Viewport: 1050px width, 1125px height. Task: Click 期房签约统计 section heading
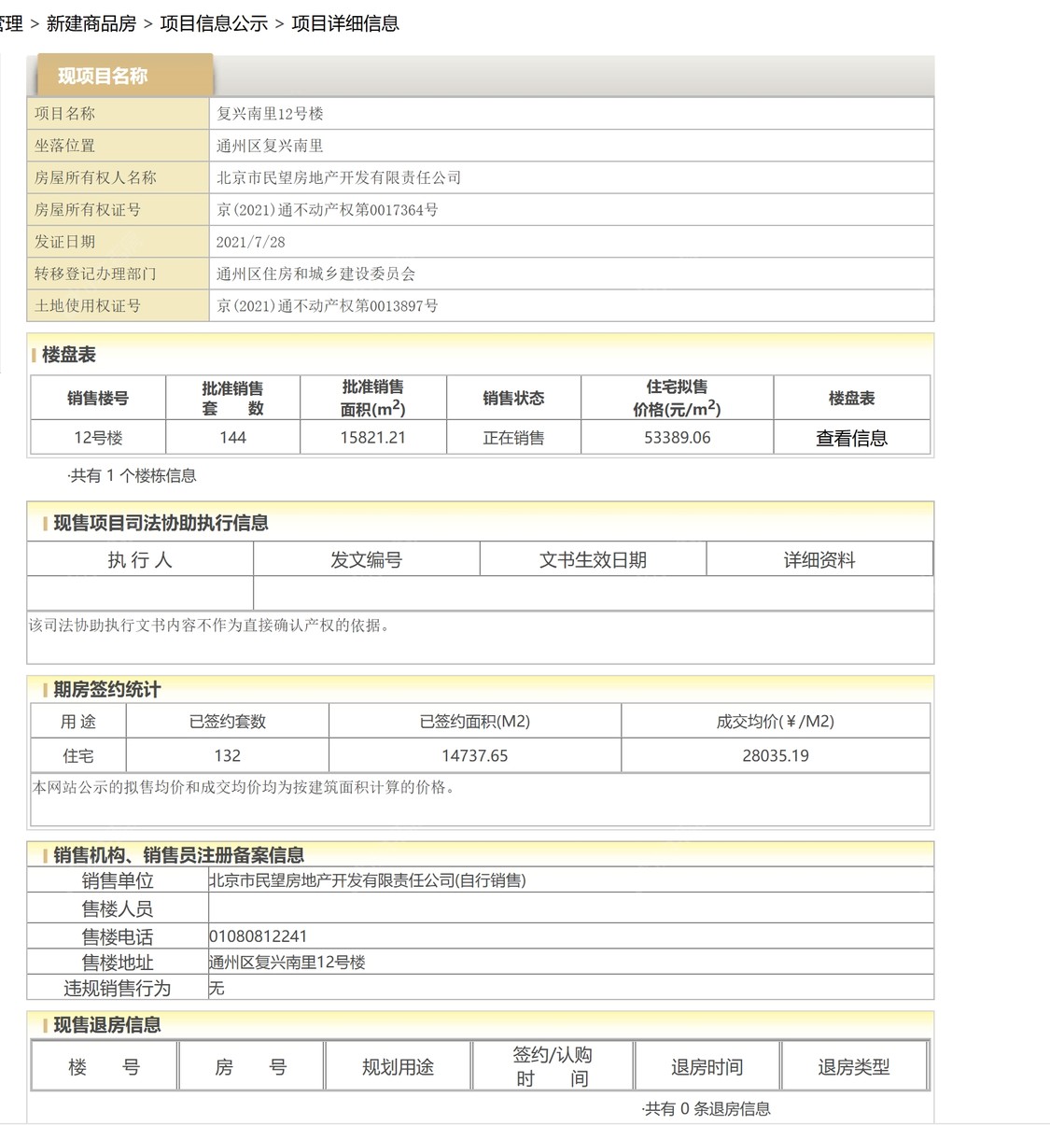106,689
